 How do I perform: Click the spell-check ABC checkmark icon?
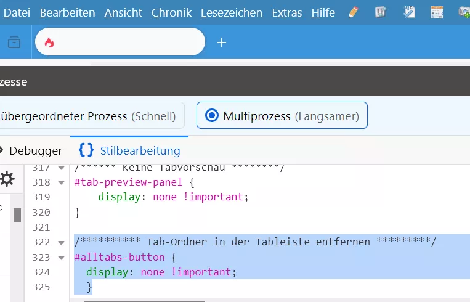point(409,12)
